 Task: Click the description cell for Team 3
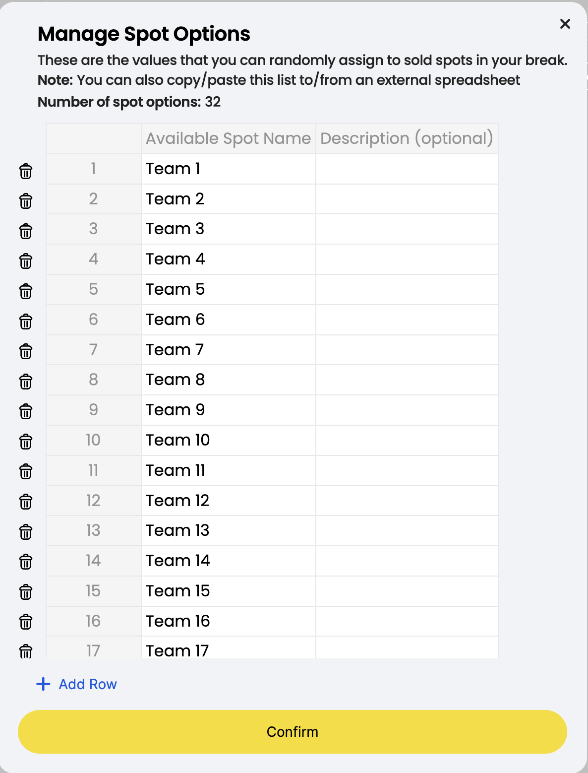407,229
